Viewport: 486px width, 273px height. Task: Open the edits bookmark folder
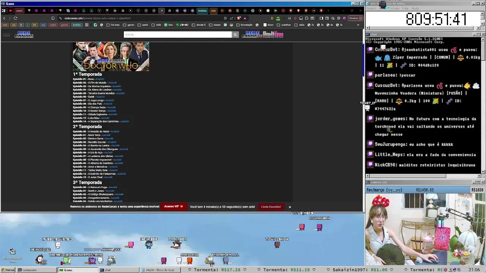click(156, 25)
